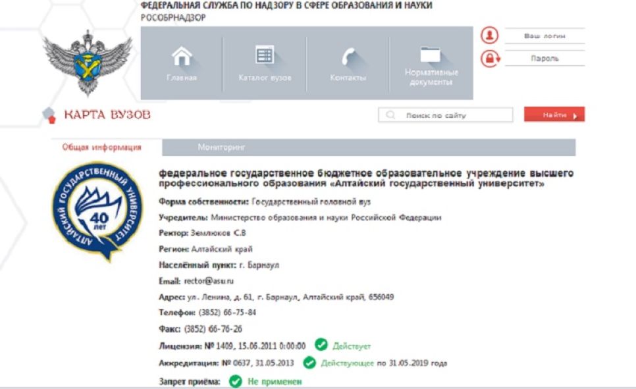Viewport: 636px width, 389px height.
Task: Open the folder icon for Нормативные документы
Action: point(431,54)
